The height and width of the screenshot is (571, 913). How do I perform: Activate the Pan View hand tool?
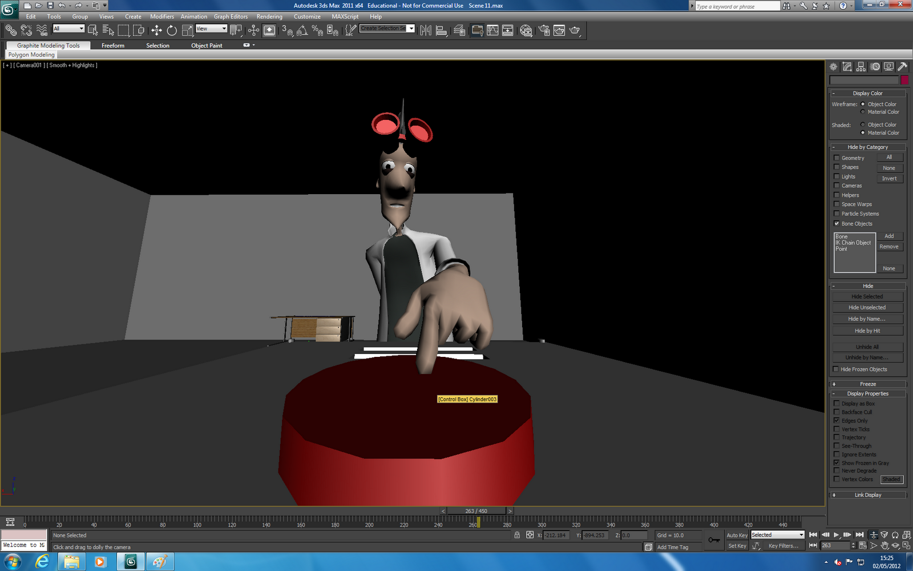[x=884, y=546]
